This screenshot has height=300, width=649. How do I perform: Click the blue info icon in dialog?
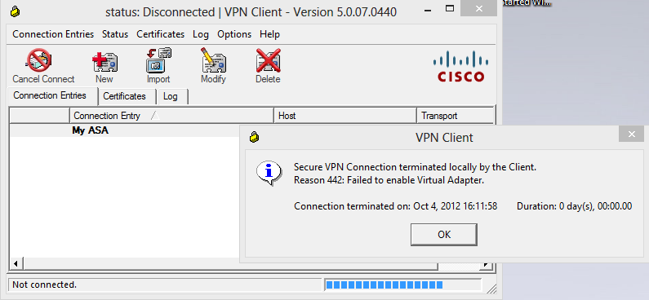[269, 172]
